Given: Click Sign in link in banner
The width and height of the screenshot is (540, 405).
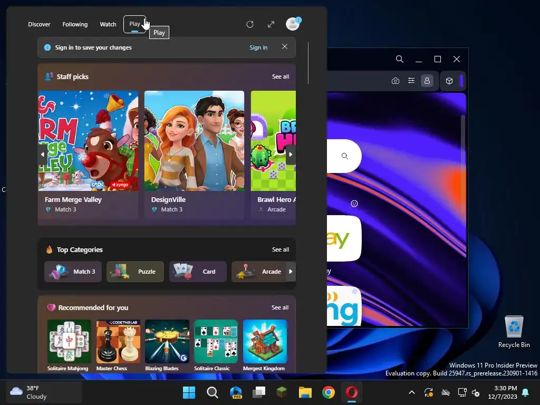Looking at the screenshot, I should tap(258, 47).
